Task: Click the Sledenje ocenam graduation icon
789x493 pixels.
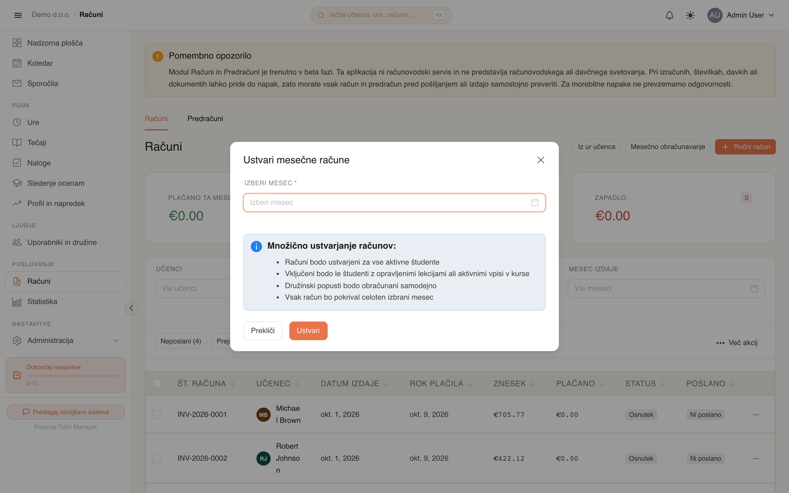Action: [17, 183]
